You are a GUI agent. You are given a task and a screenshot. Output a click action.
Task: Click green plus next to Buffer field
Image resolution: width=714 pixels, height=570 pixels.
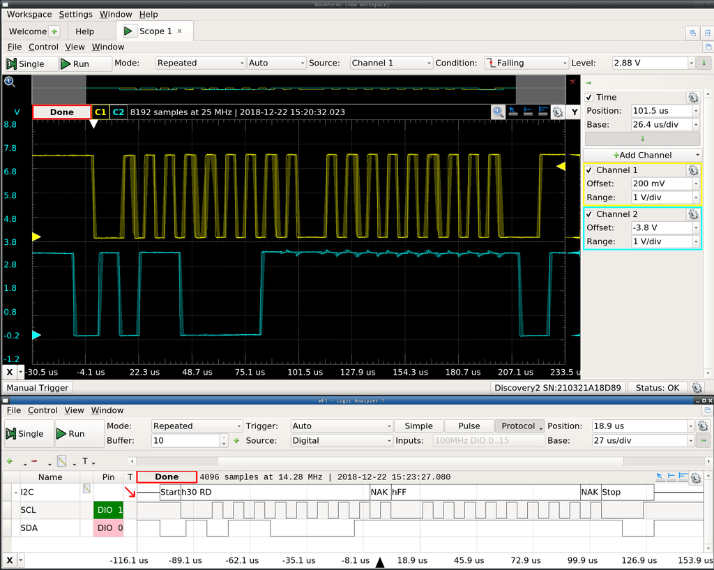coord(236,441)
